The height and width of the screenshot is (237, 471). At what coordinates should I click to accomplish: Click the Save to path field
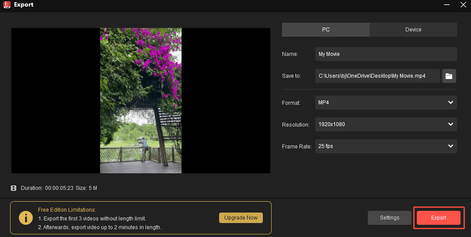[x=377, y=76]
